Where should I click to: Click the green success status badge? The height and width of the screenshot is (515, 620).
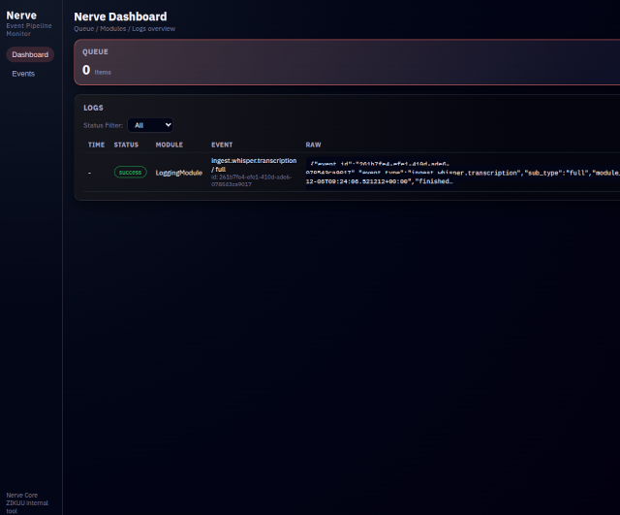pos(130,172)
